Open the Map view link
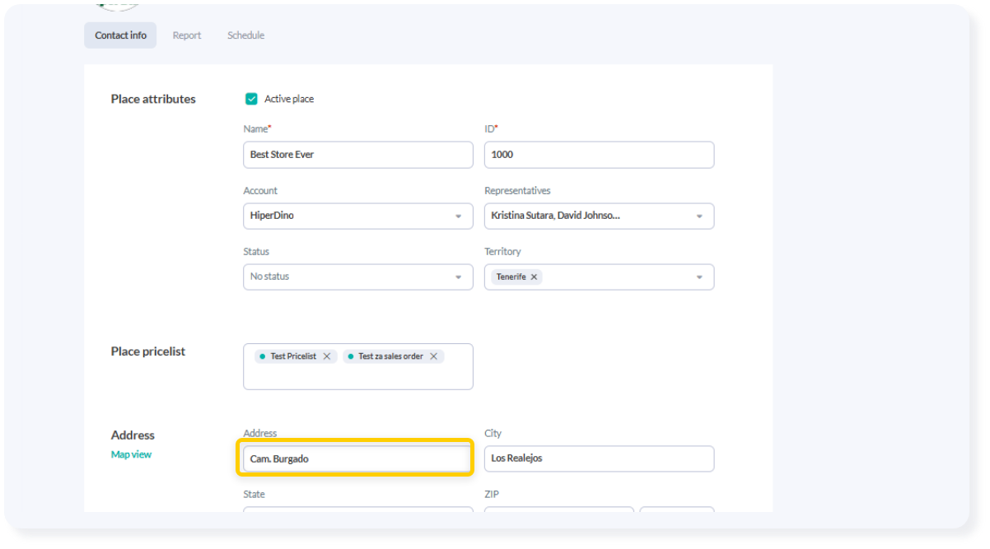Screen dimensions: 990x549 tap(131, 454)
